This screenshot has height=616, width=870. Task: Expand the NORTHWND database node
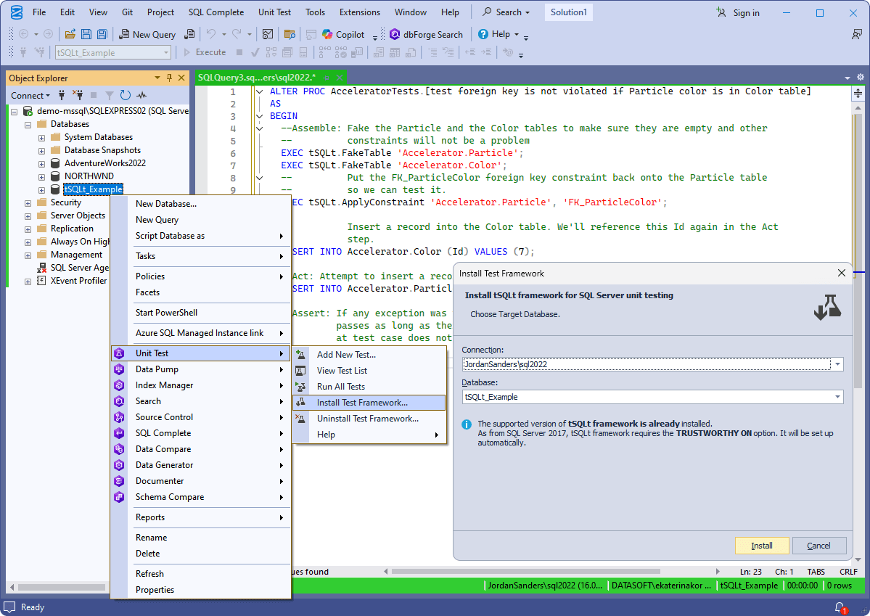(41, 177)
